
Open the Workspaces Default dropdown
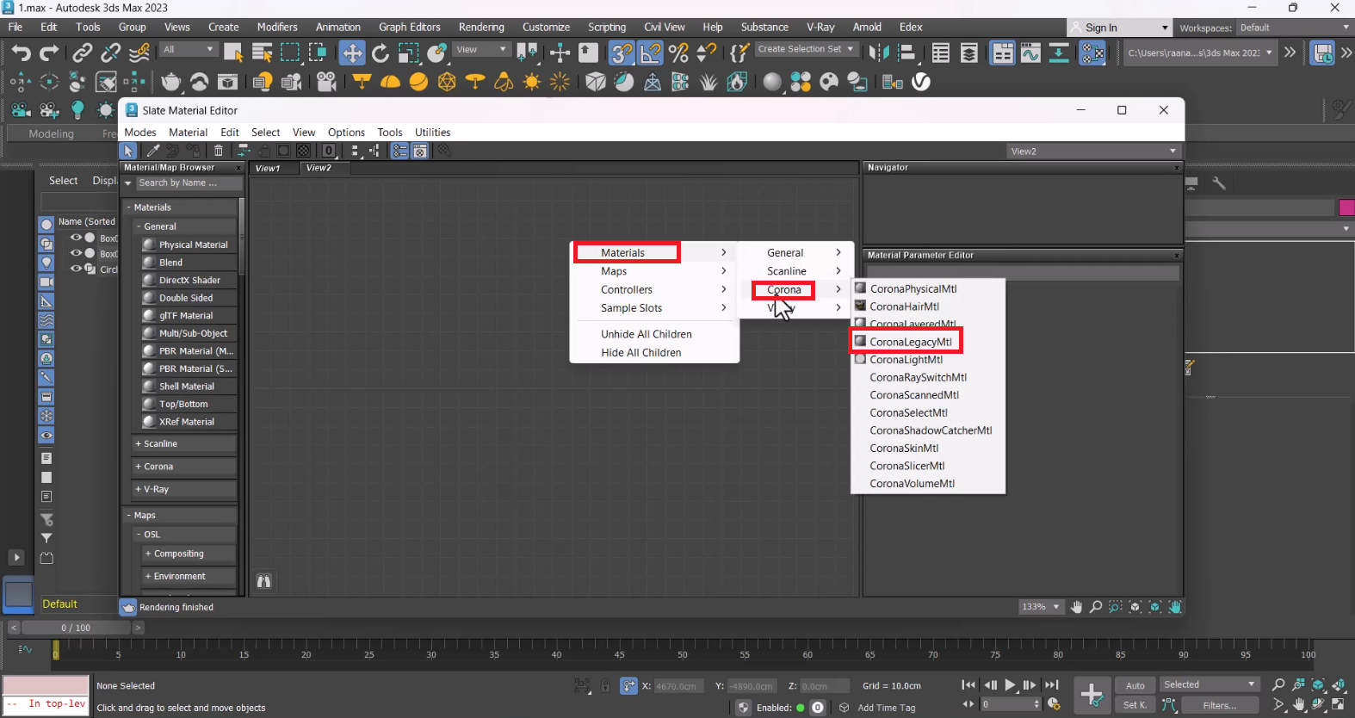[x=1294, y=28]
